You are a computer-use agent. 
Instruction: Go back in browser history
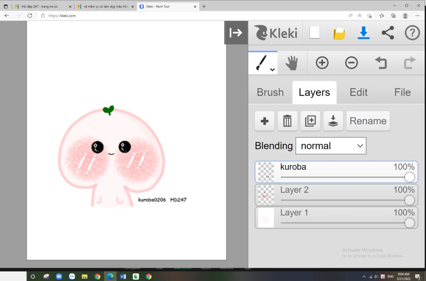tap(7, 16)
